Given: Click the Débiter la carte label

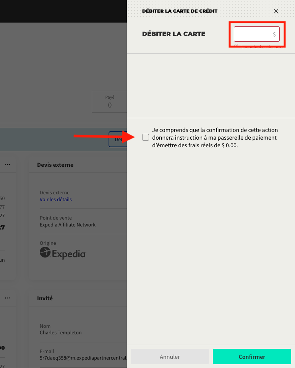Looking at the screenshot, I should pos(173,34).
